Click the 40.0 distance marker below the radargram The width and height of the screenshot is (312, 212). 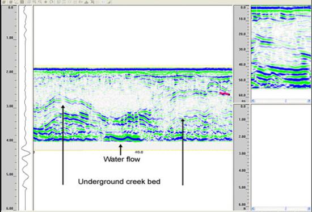[x=139, y=152]
